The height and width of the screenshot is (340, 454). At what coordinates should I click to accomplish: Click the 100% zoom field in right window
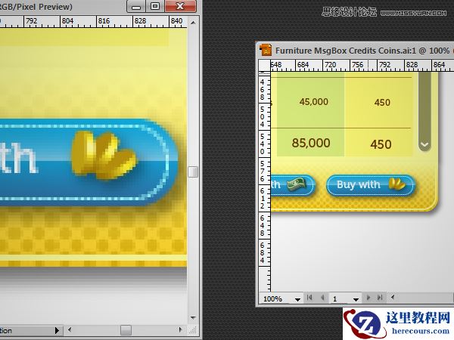click(x=276, y=298)
